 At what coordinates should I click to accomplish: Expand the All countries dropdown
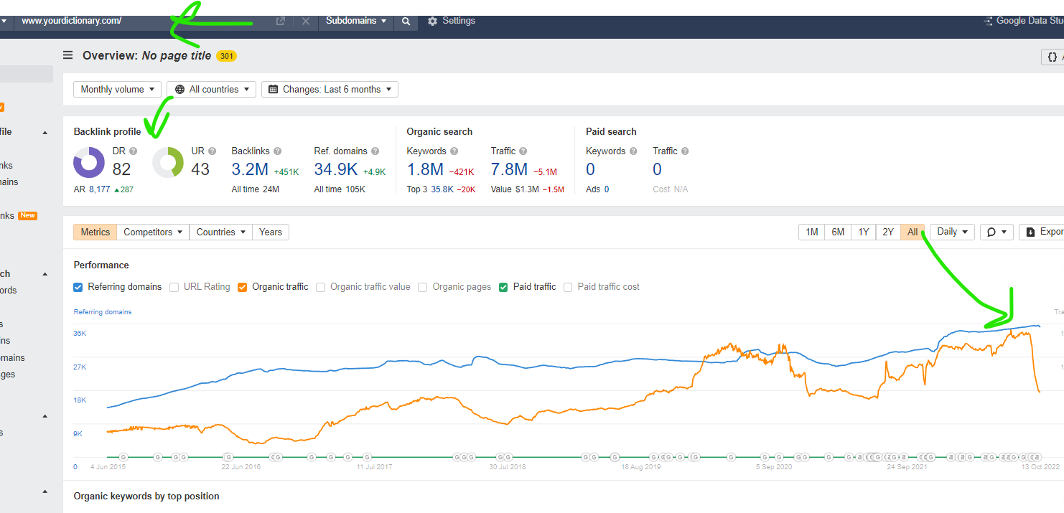pos(212,90)
